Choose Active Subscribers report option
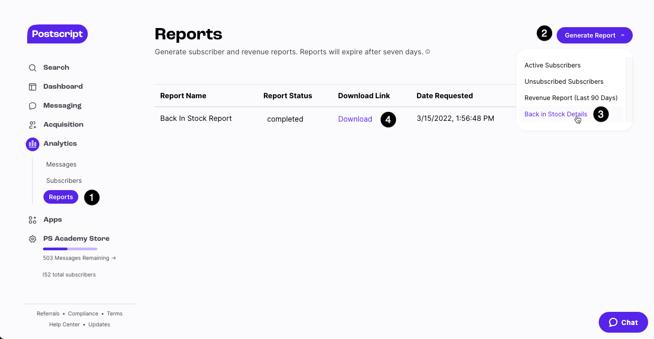This screenshot has width=654, height=339. click(x=552, y=65)
